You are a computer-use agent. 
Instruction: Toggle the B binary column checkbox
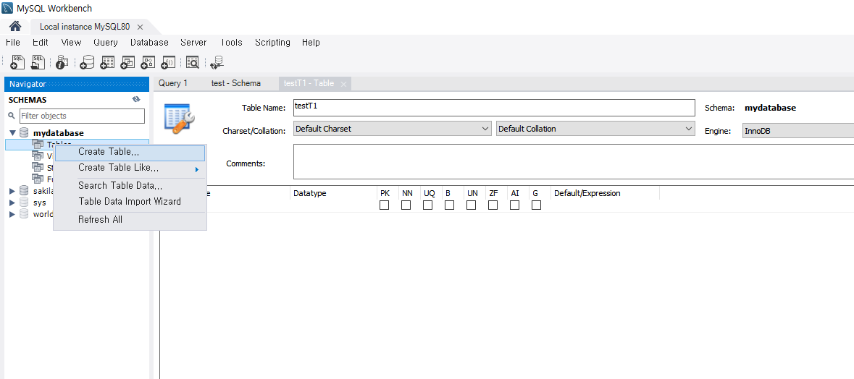449,205
